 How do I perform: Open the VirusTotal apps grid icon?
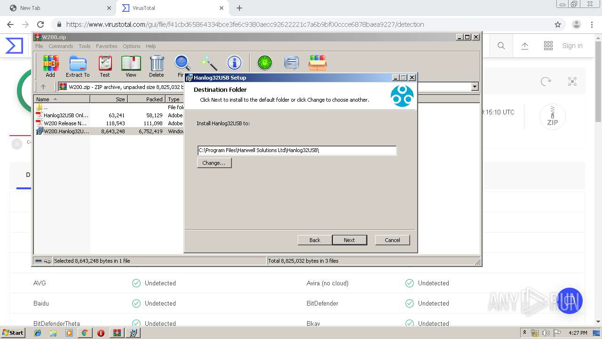coord(548,46)
